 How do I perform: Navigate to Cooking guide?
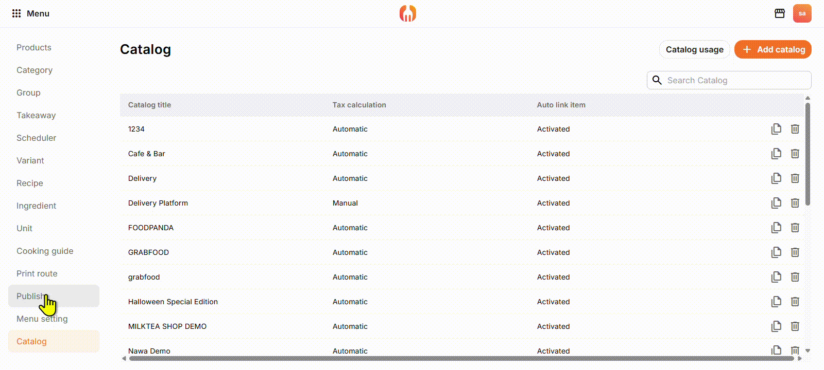(x=45, y=251)
